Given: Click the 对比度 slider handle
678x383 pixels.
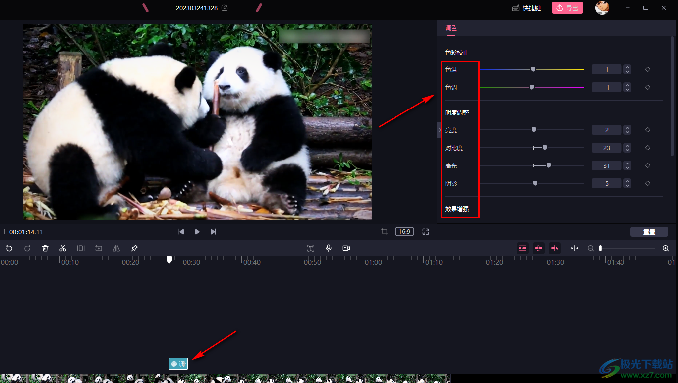Looking at the screenshot, I should (545, 148).
